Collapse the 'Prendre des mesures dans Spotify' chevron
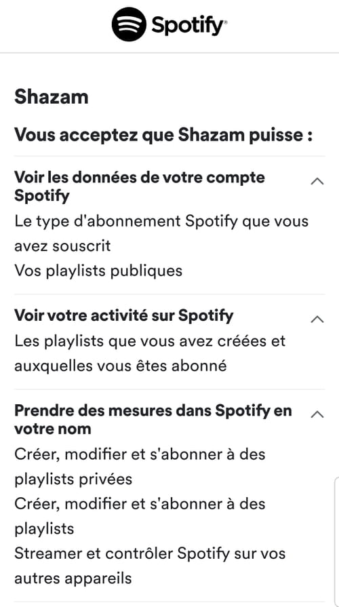This screenshot has height=607, width=339. (317, 414)
